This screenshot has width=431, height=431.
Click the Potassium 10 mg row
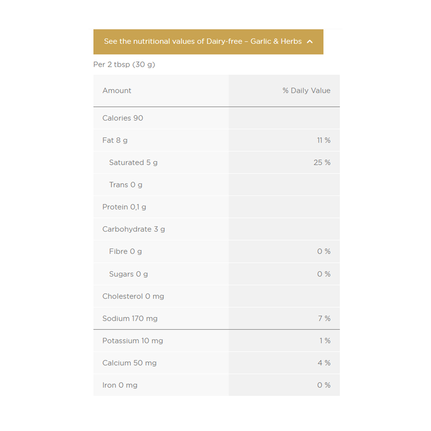click(133, 341)
